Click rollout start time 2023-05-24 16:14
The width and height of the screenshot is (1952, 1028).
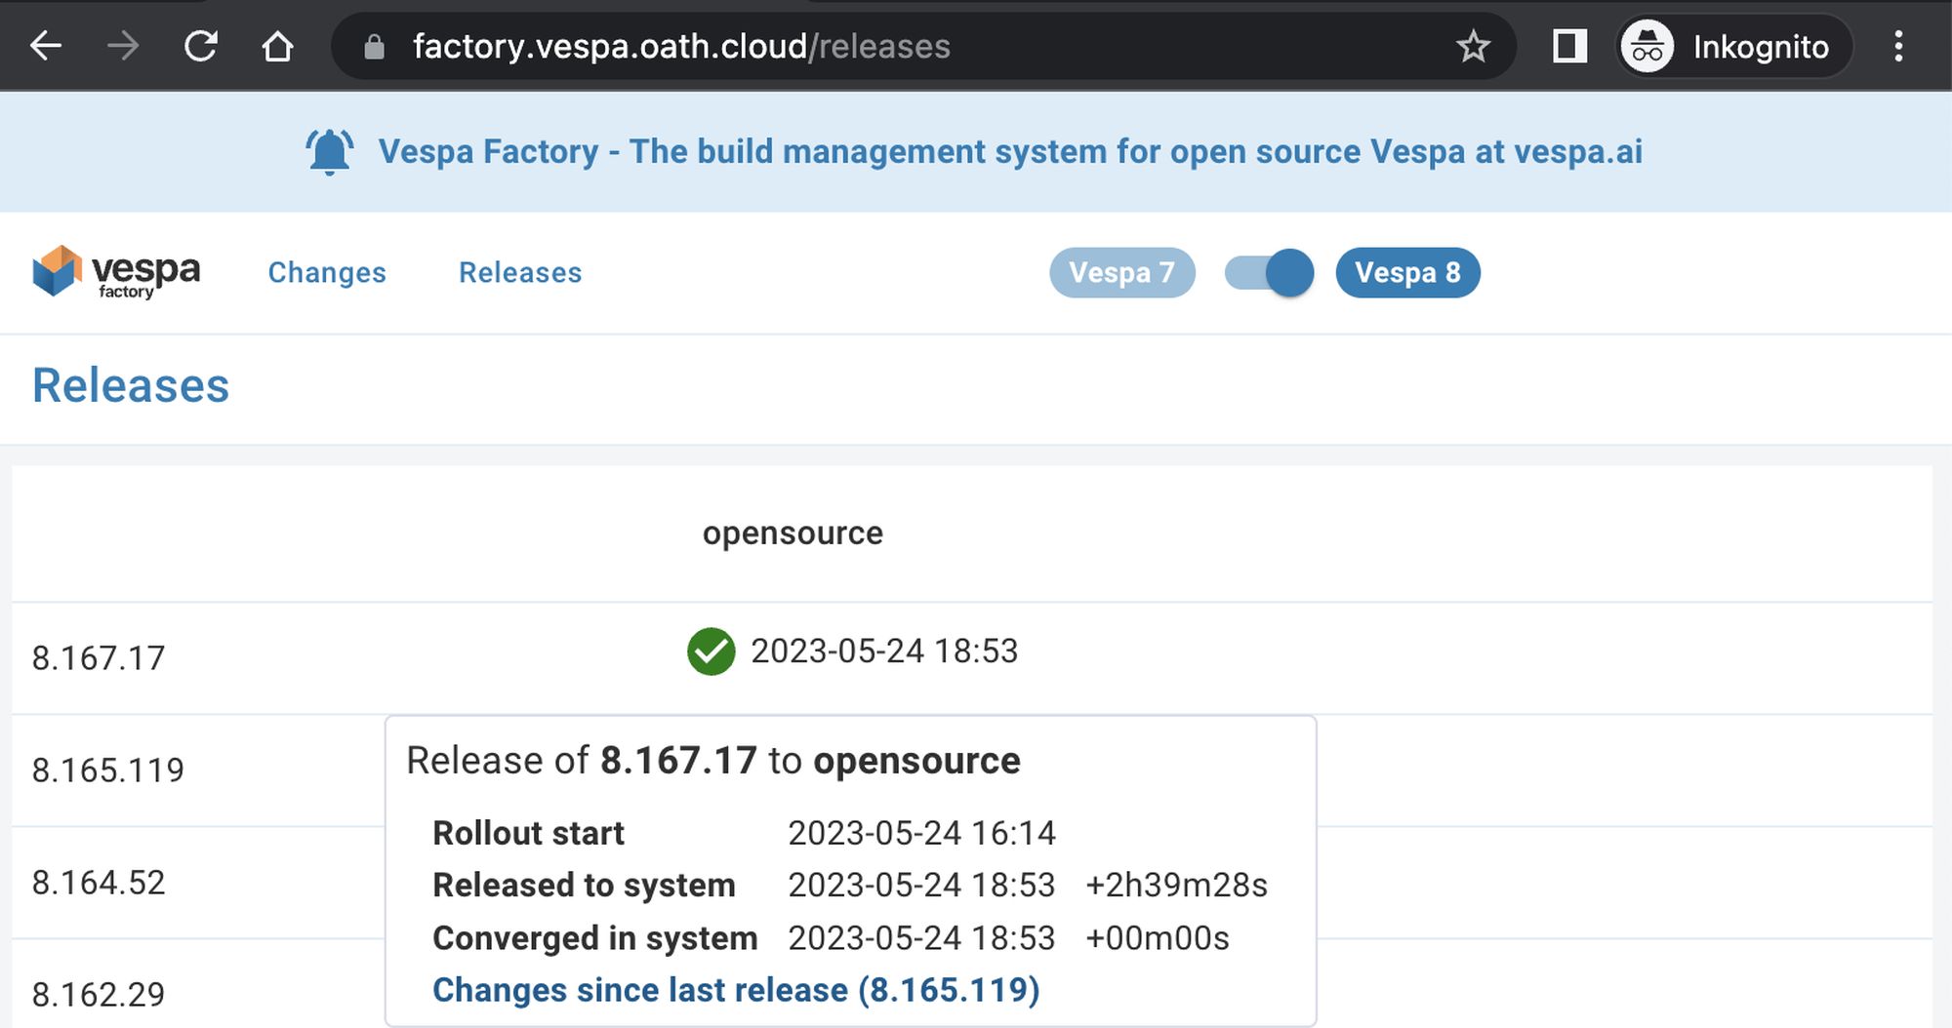tap(921, 833)
